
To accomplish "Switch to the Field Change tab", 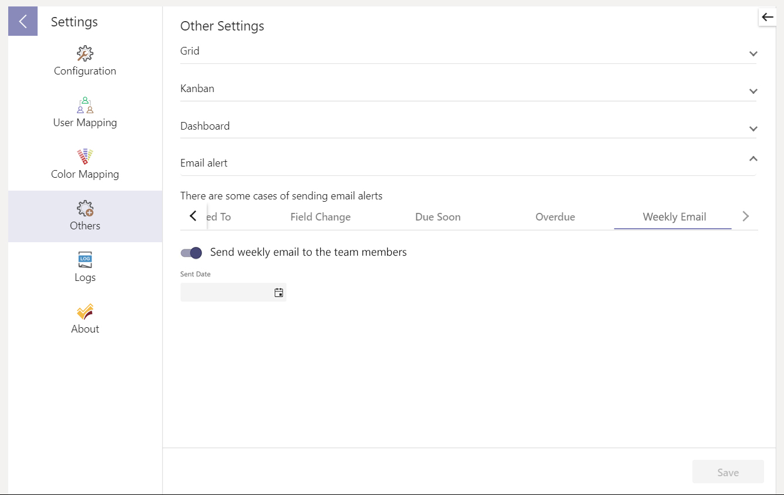I will [320, 217].
